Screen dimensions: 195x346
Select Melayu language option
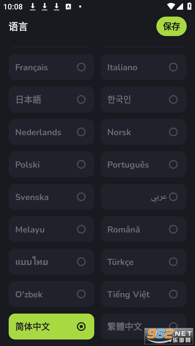pos(51,229)
